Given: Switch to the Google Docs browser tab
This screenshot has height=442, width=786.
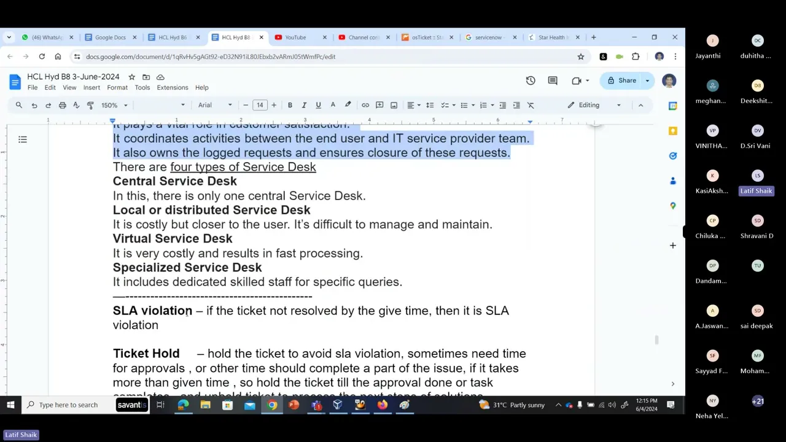Looking at the screenshot, I should (x=111, y=37).
